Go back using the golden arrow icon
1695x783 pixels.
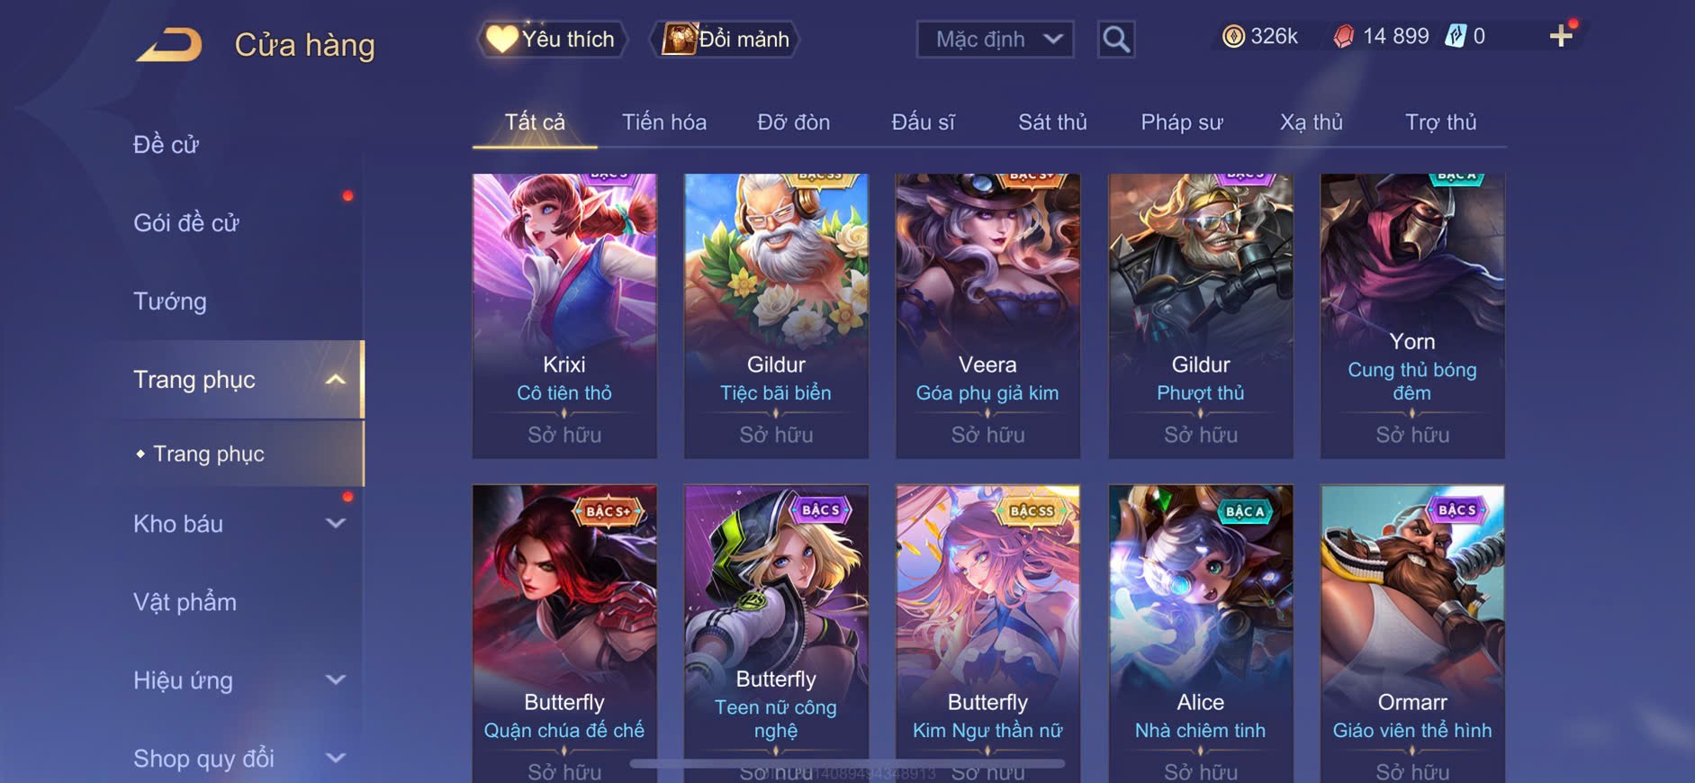point(169,44)
